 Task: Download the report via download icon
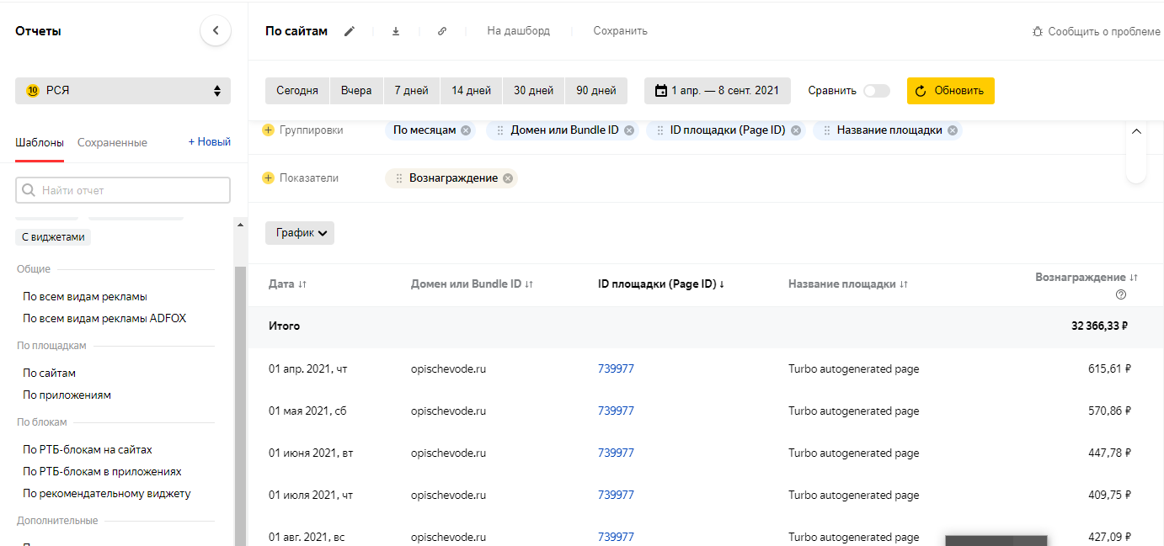[396, 31]
